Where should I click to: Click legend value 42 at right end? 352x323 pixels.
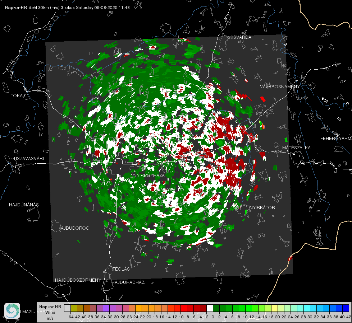pyautogui.click(x=348, y=317)
